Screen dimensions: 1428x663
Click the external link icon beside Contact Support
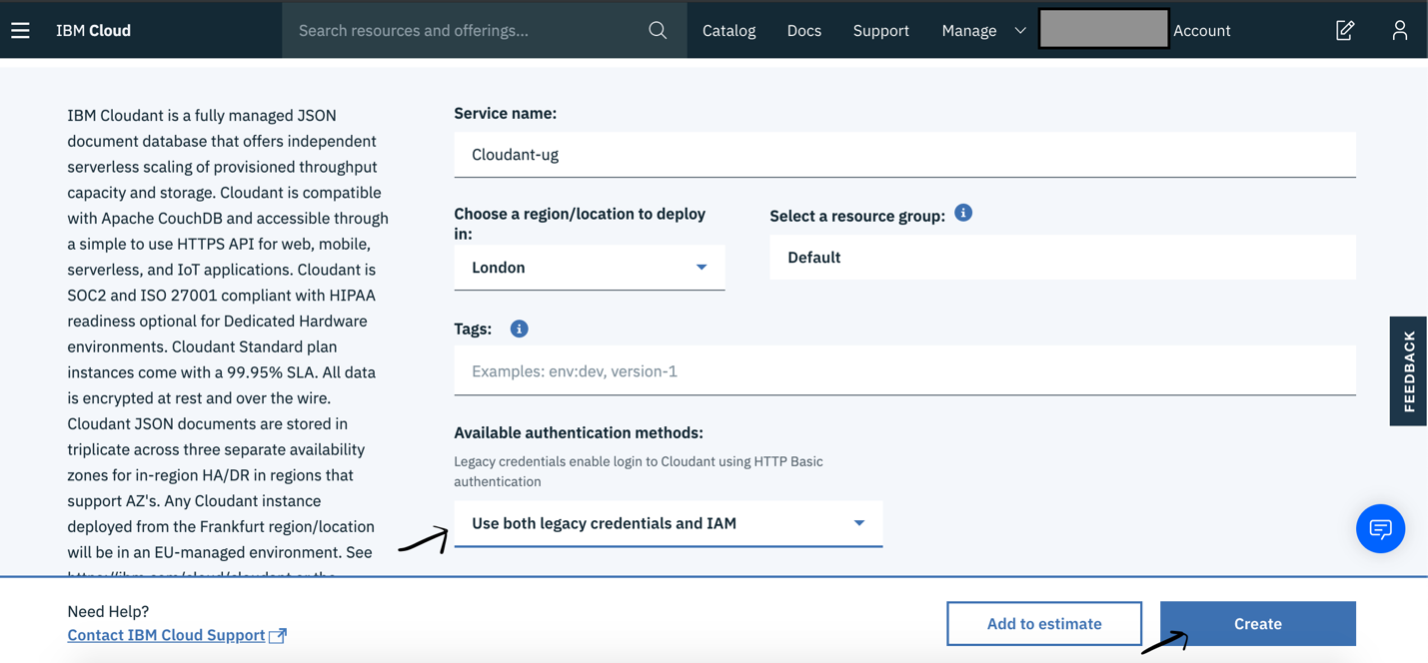[279, 635]
